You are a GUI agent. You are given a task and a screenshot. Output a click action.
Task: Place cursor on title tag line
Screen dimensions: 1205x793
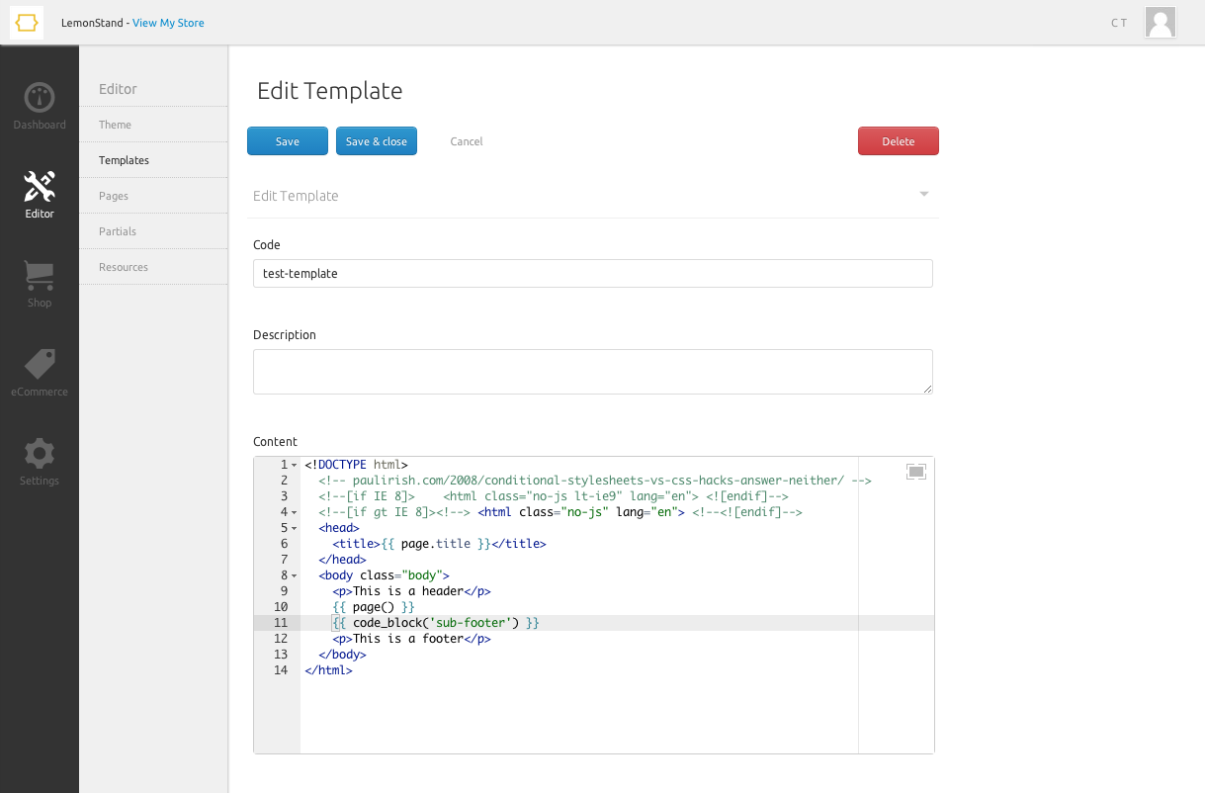[440, 544]
